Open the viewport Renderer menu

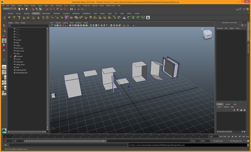[78, 23]
